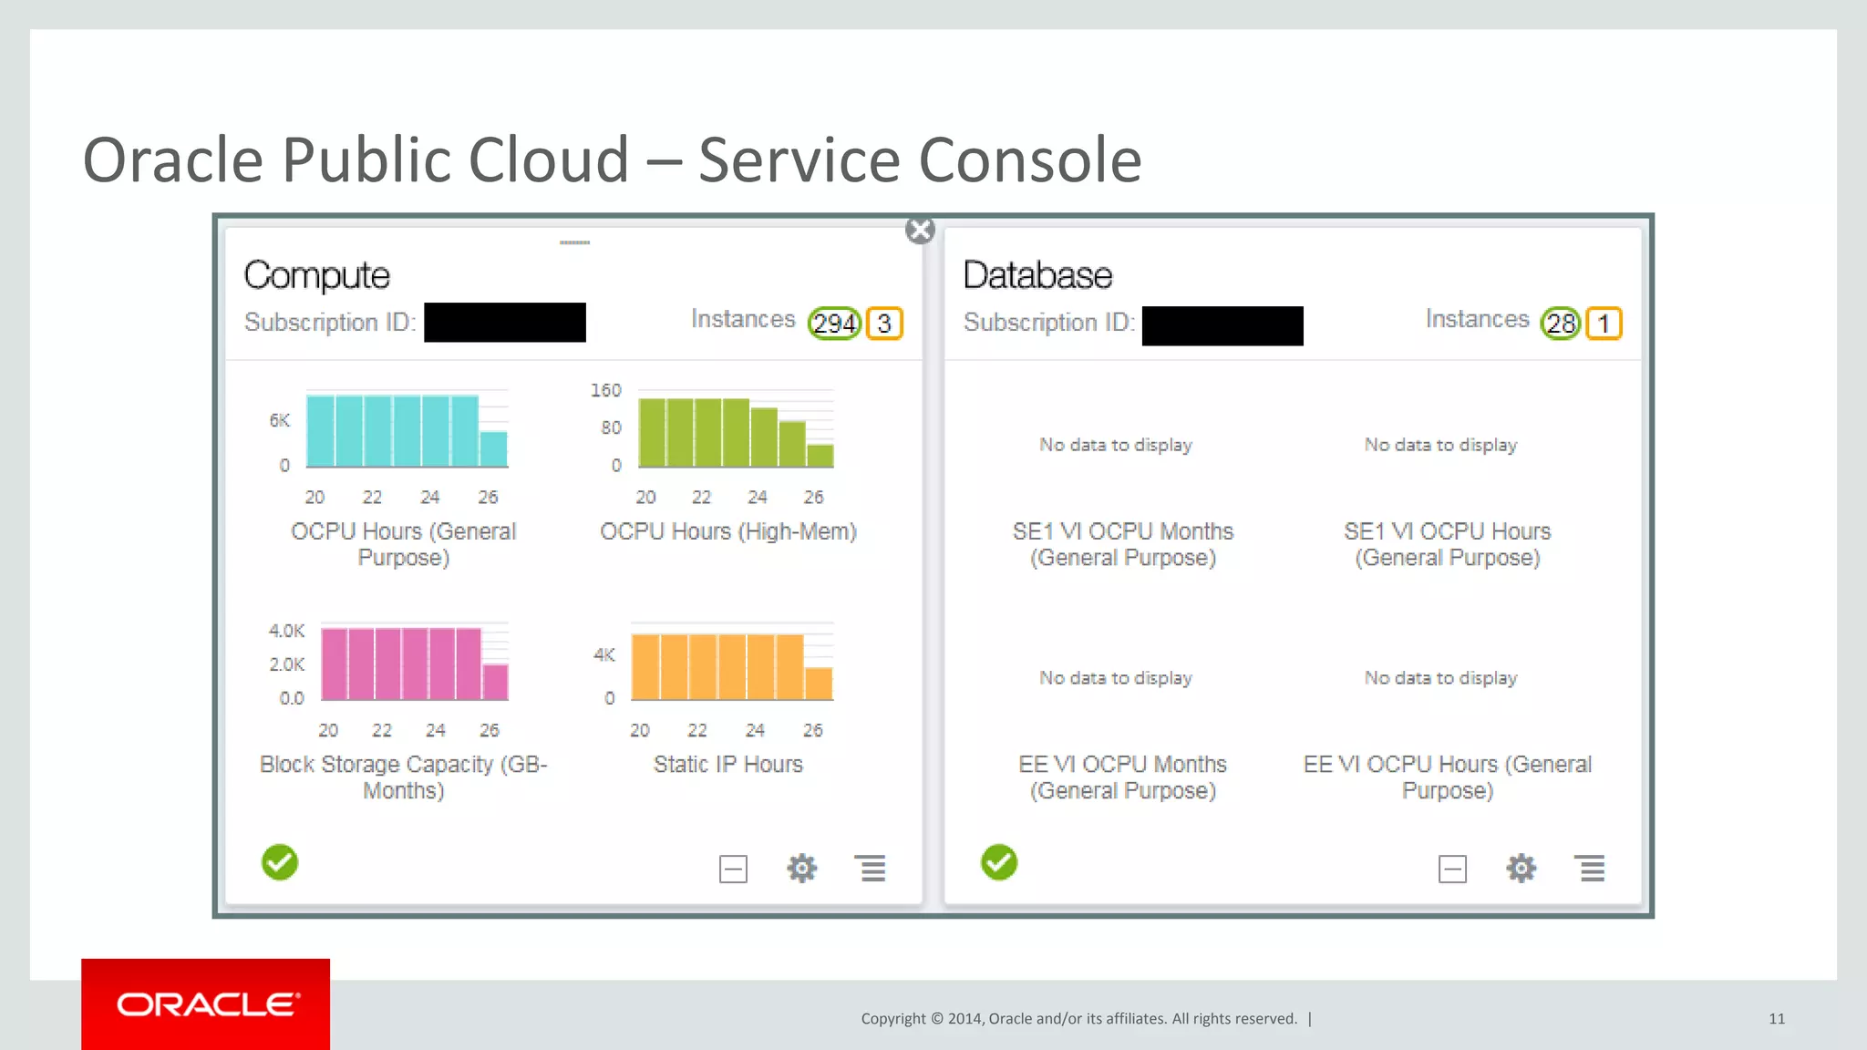Open Compute panel settings gear
Screen dimensions: 1867x1050
point(802,868)
